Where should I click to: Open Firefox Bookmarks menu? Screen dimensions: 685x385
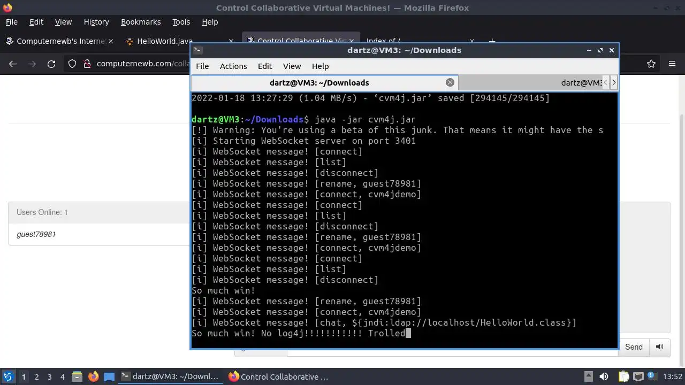[141, 22]
